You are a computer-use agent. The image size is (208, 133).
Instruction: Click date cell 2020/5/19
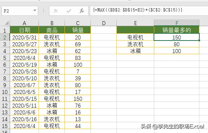tap(24, 65)
